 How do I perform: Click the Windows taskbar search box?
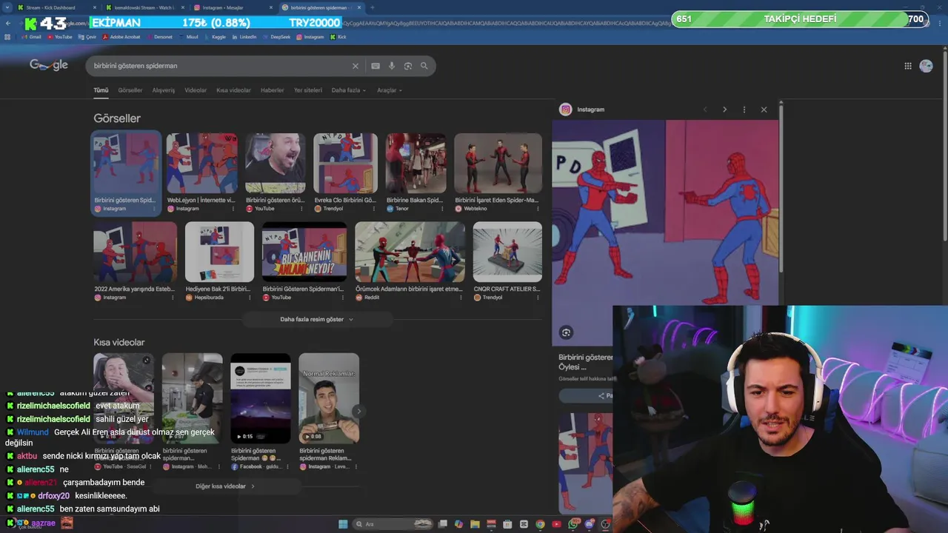[x=393, y=524]
